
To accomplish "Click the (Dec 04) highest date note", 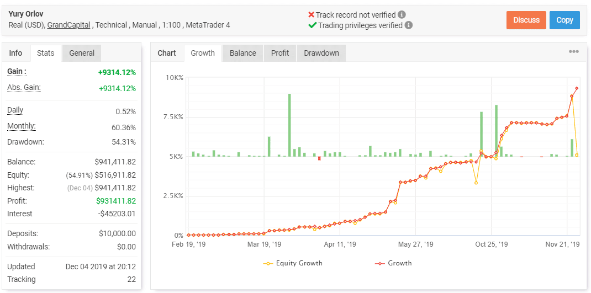I will pyautogui.click(x=80, y=188).
